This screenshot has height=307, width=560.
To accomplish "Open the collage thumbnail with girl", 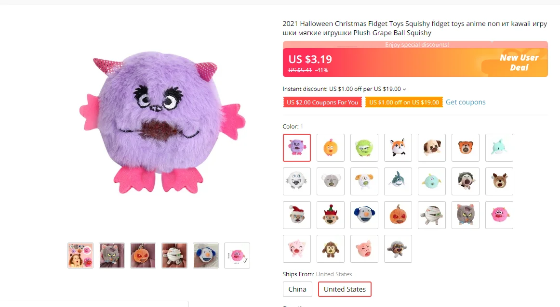I will point(80,256).
